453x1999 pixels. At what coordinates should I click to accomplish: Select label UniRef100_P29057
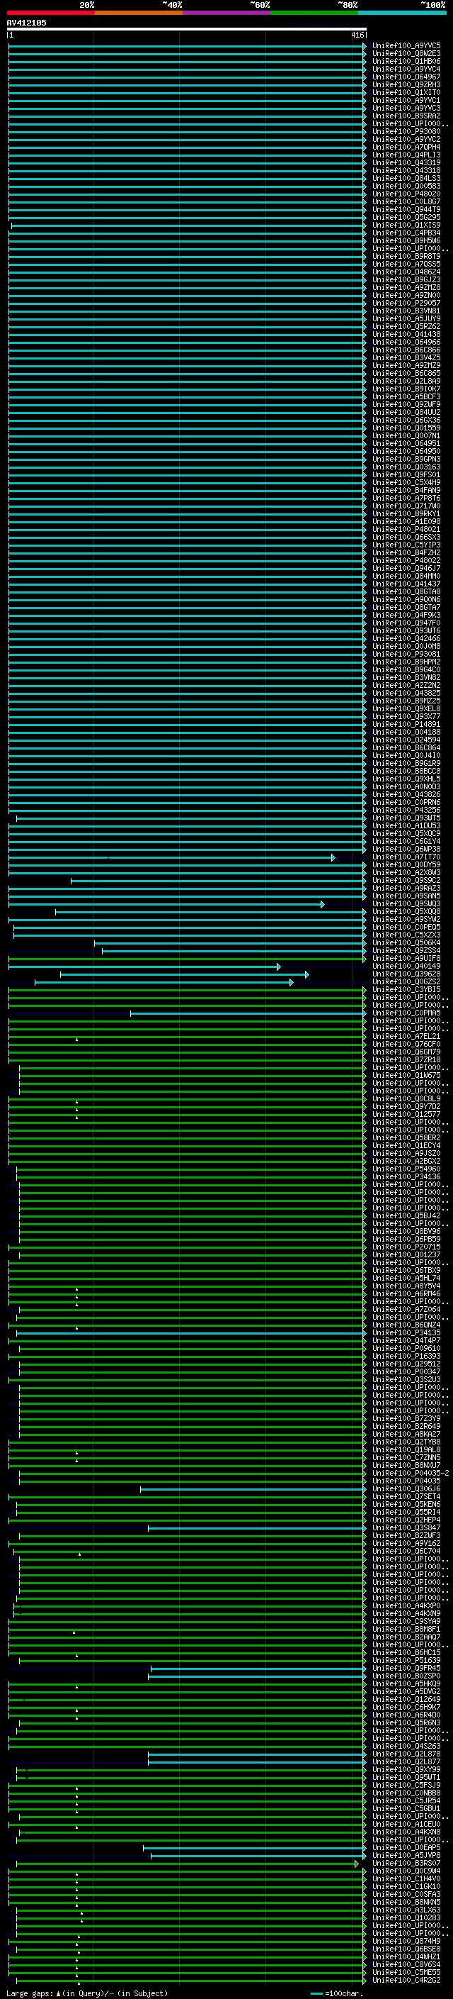(x=406, y=303)
